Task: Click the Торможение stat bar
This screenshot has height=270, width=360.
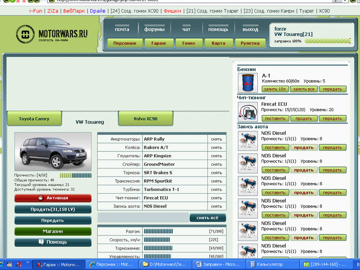Action: 158,248
